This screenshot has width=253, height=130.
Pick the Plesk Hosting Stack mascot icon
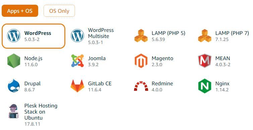(x=14, y=111)
